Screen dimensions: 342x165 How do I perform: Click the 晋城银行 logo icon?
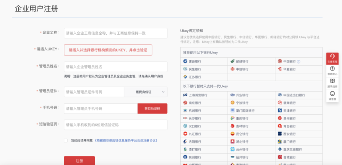(x=280, y=157)
